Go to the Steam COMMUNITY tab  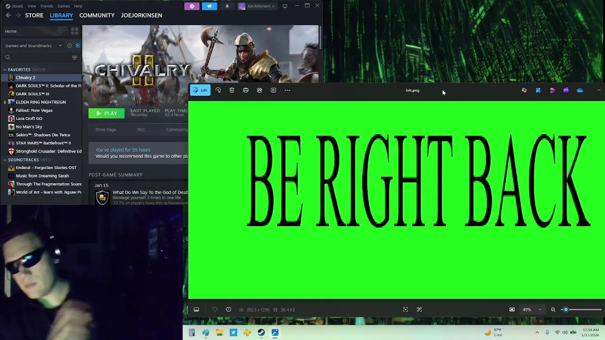[x=97, y=15]
